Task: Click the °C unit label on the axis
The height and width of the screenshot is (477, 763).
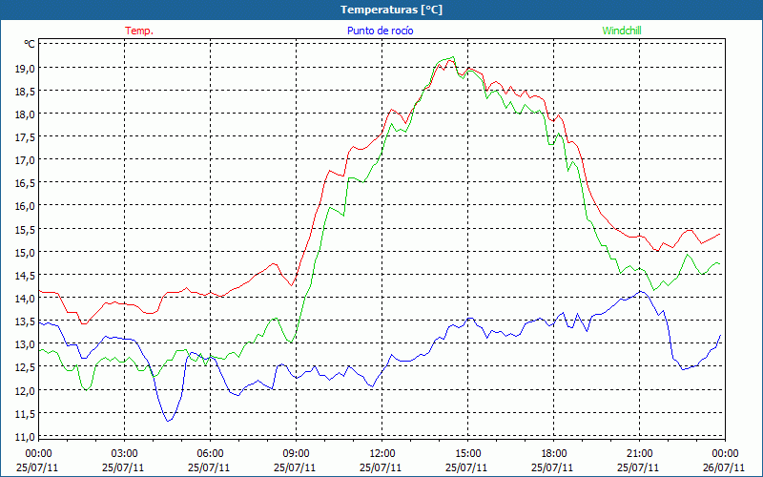Action: pos(30,44)
